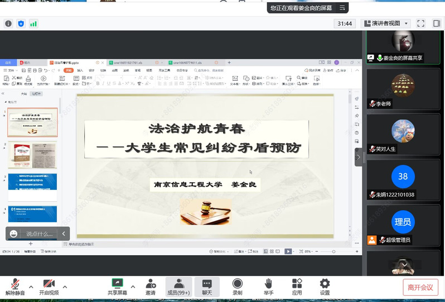The width and height of the screenshot is (445, 302).
Task: Open the screen sharing banner menu
Action: 342,8
